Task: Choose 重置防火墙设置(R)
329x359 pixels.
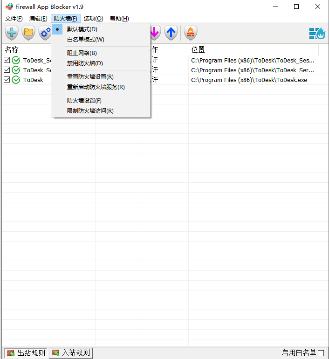Action: click(x=101, y=77)
